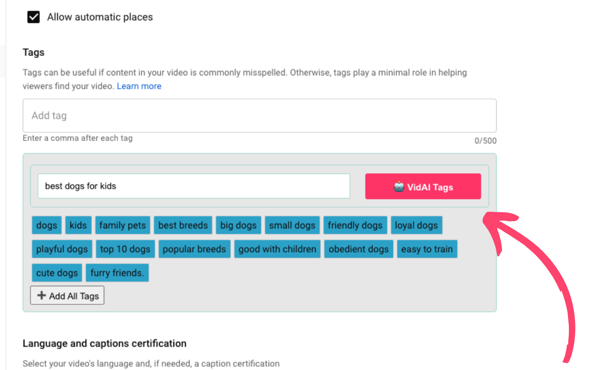Add the 'family pets' suggested tag

pos(122,225)
